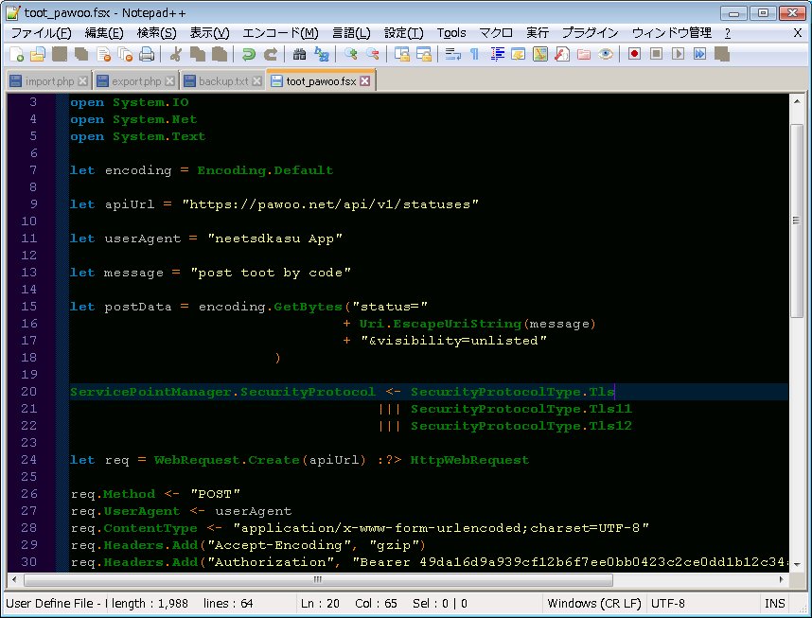Viewport: 812px width, 618px height.
Task: Redo edit with the redo arrow
Action: point(271,54)
